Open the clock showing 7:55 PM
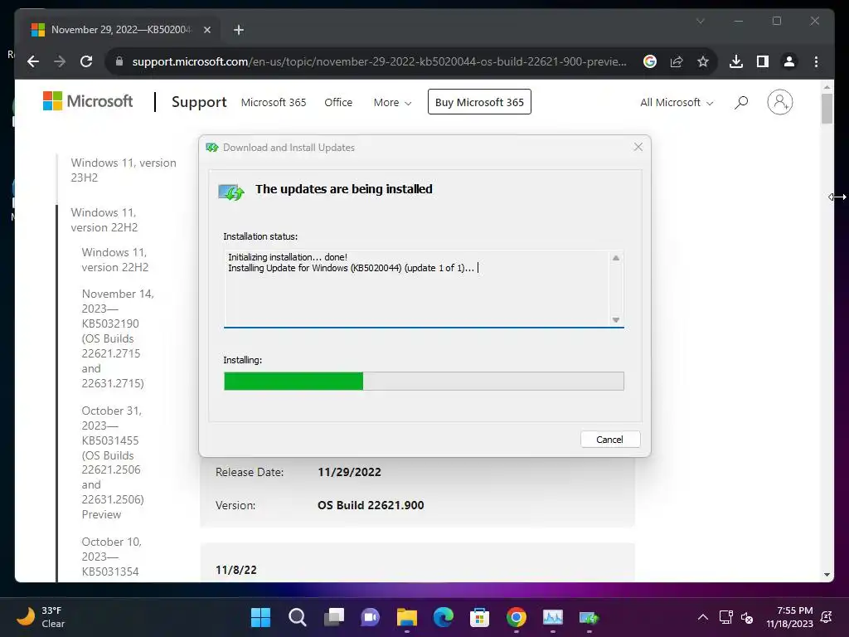Screen dimensions: 849x637 pos(789,617)
